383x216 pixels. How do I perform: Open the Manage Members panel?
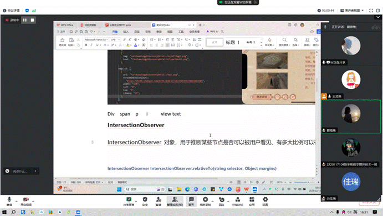(x=175, y=202)
